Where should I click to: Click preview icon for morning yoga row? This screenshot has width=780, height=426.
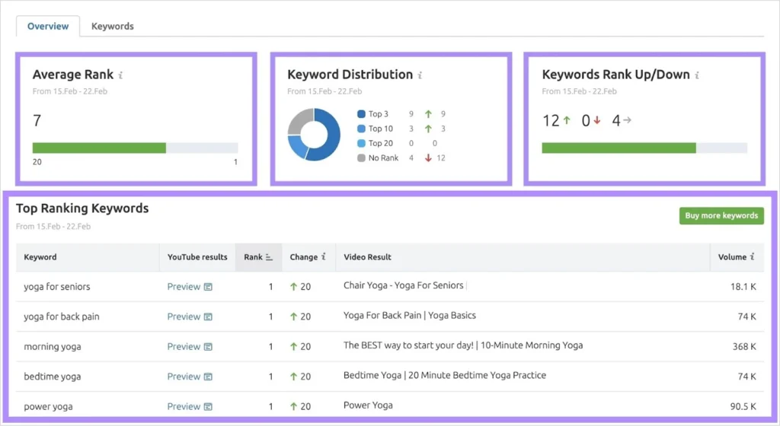click(x=208, y=347)
